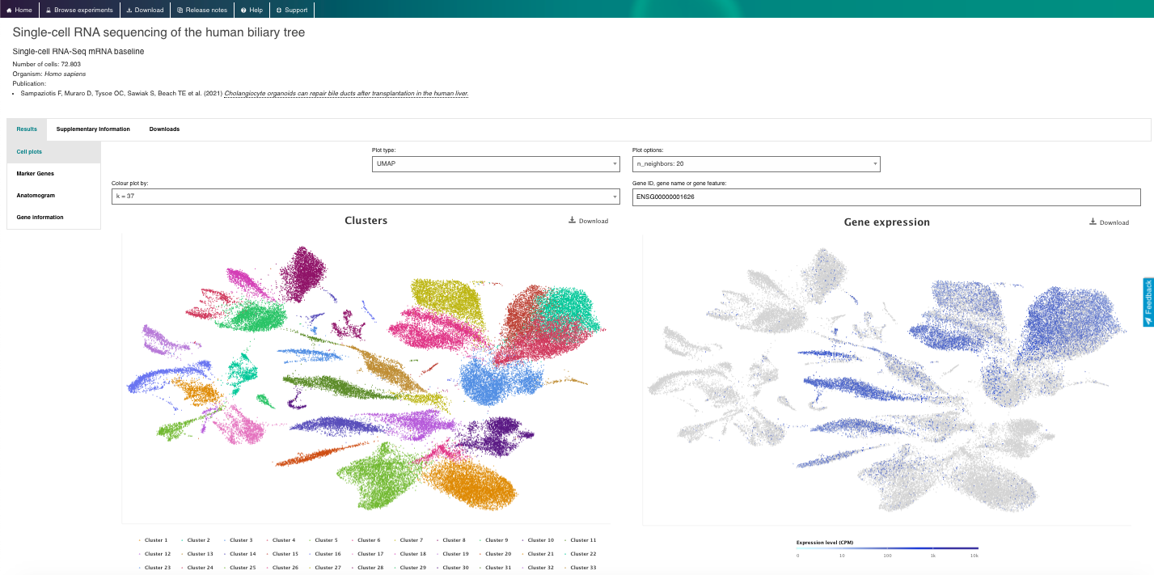Toggle Cluster 1 visibility in legend
The image size is (1154, 575).
click(154, 540)
